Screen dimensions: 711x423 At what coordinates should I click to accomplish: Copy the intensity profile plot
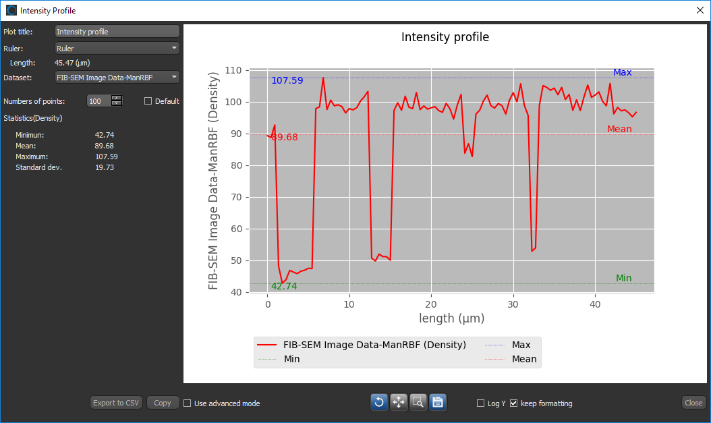[163, 402]
